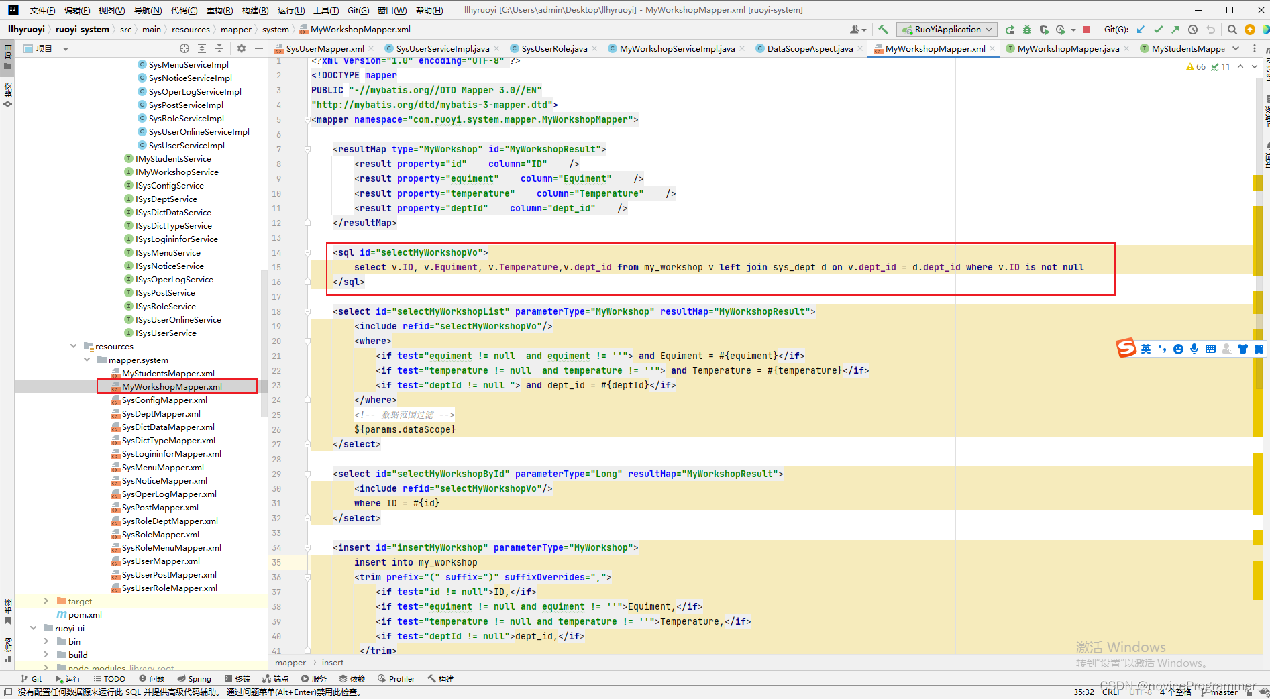Collapse the resources folder in the tree
The height and width of the screenshot is (699, 1270).
tap(73, 346)
